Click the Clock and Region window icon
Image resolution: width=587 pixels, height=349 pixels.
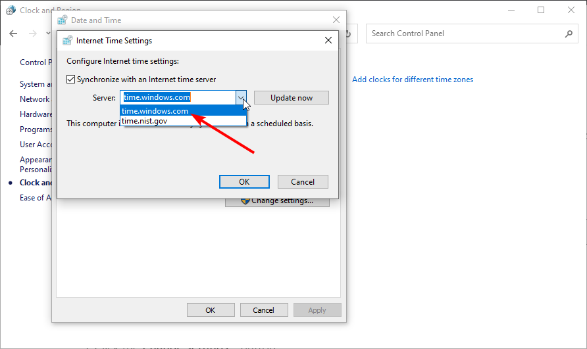(11, 10)
